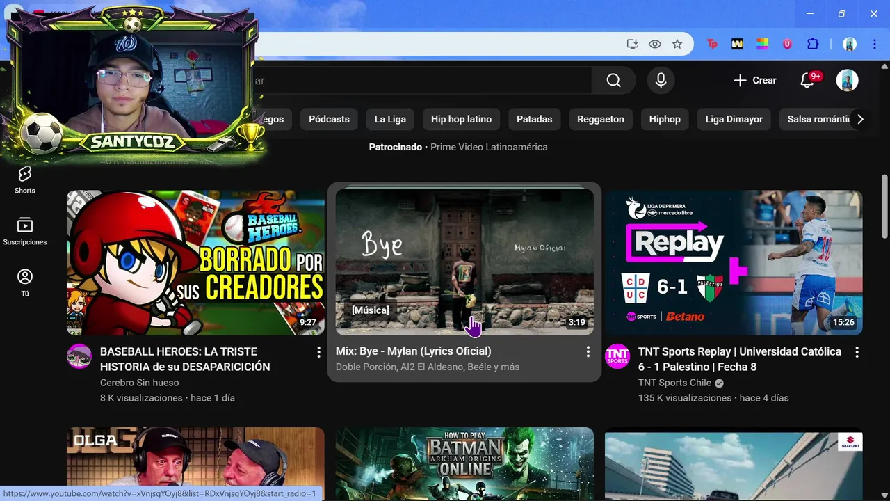This screenshot has width=890, height=501.
Task: Click the black W extension icon
Action: [x=737, y=44]
